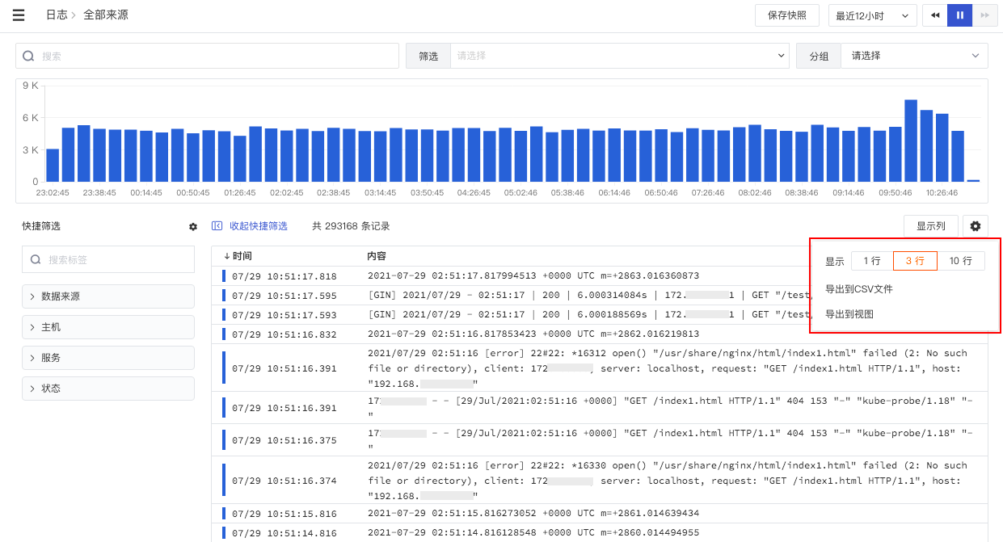Viewport: 1003px width, 542px height.
Task: Click magnifier icon in tag search box
Action: click(36, 260)
